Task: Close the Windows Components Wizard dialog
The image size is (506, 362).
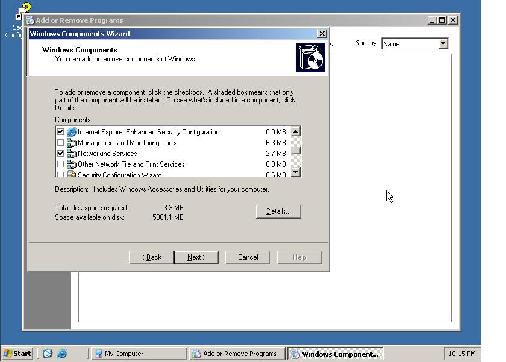Action: (322, 34)
